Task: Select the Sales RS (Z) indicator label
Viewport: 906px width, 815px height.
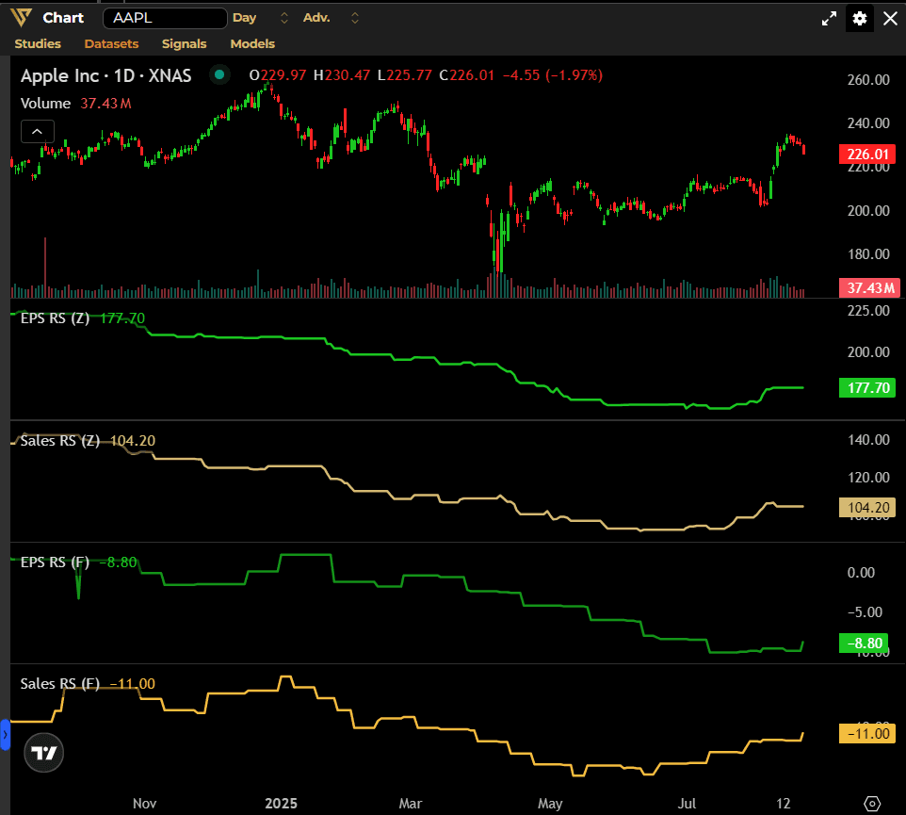Action: (60, 441)
